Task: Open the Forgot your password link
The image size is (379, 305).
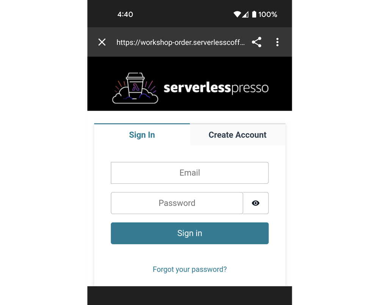Action: pos(190,269)
